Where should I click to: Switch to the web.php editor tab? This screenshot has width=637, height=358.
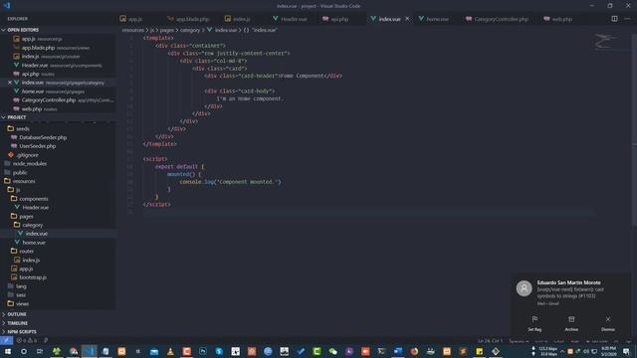coord(561,19)
